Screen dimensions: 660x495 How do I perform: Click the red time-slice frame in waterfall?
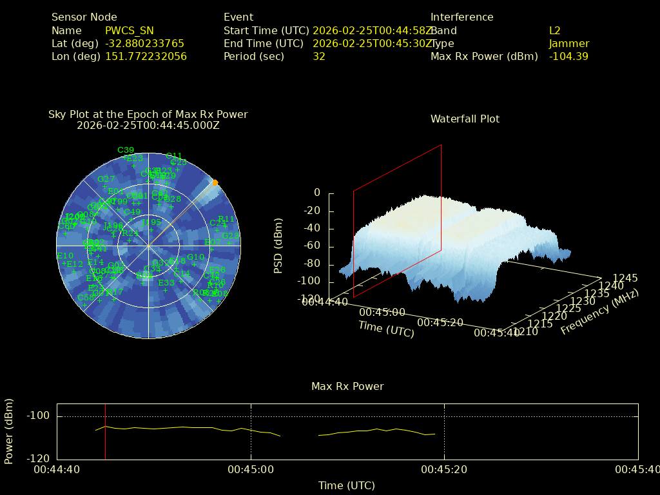397,220
